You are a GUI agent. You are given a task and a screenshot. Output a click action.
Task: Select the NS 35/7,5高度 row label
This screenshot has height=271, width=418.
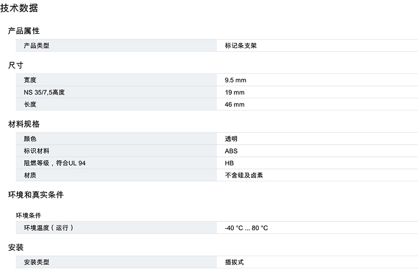point(48,92)
